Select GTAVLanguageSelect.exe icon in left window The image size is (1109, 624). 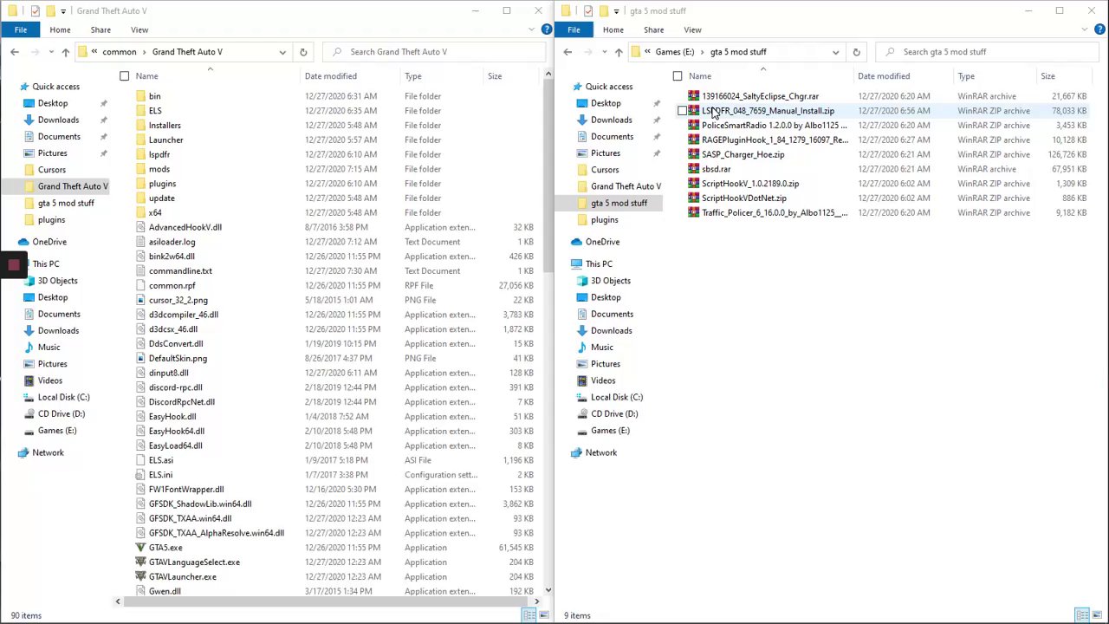click(x=140, y=562)
